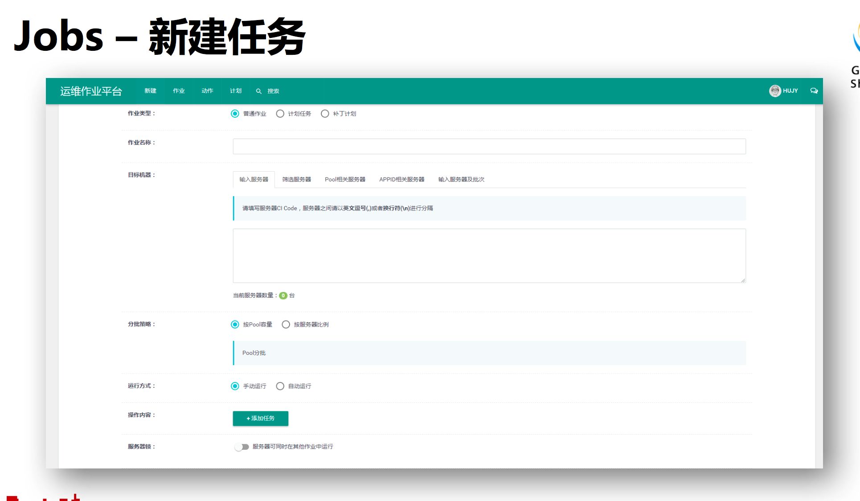Switch to Pool相关服务器 tab
Viewport: 860px width, 501px height.
pyautogui.click(x=345, y=179)
